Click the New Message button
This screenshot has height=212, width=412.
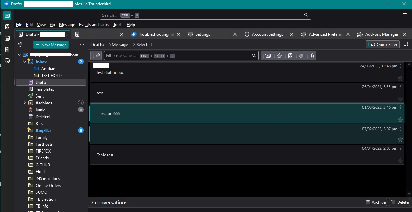pyautogui.click(x=51, y=45)
